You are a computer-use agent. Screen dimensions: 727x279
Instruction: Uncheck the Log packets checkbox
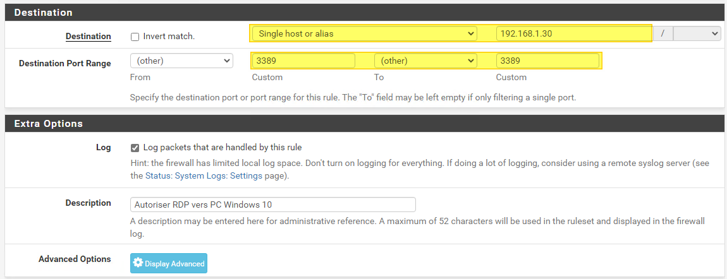click(135, 148)
